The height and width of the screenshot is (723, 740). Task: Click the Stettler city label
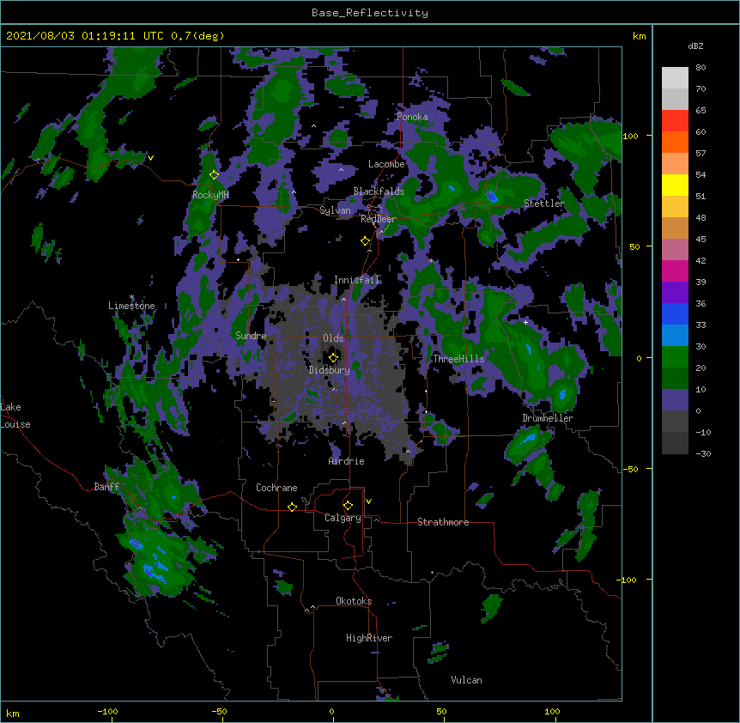point(544,204)
